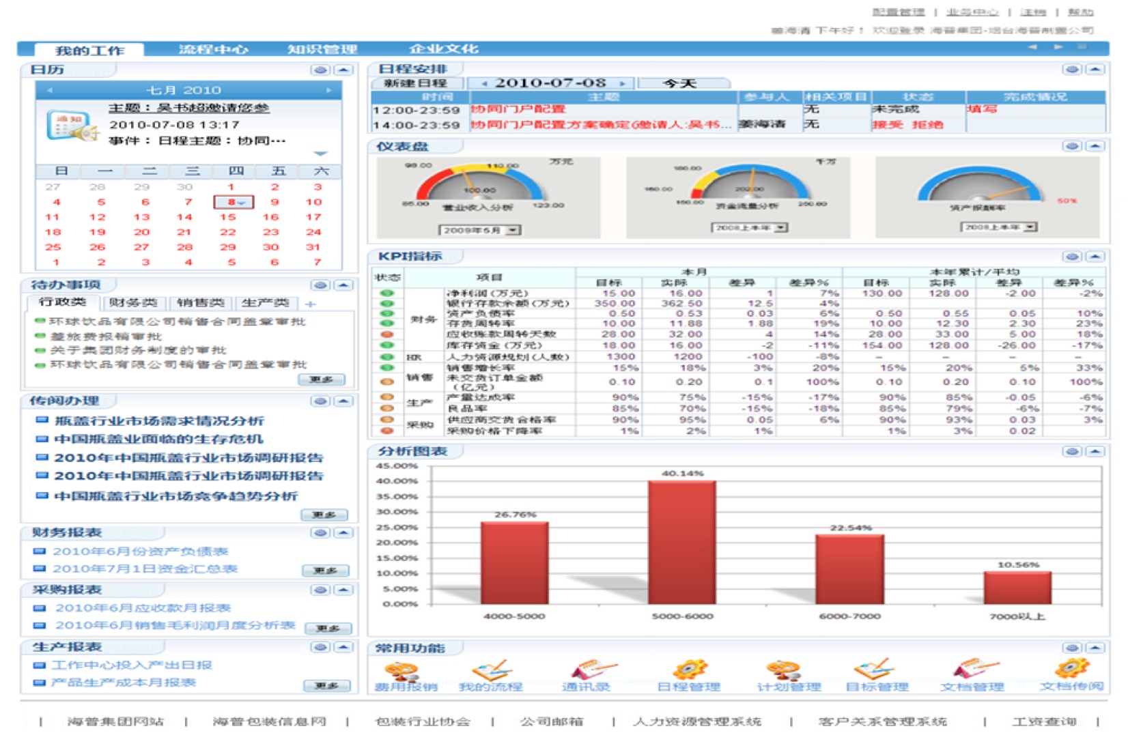
Task: Select the 财务类 tab in 待办事项
Action: click(133, 302)
